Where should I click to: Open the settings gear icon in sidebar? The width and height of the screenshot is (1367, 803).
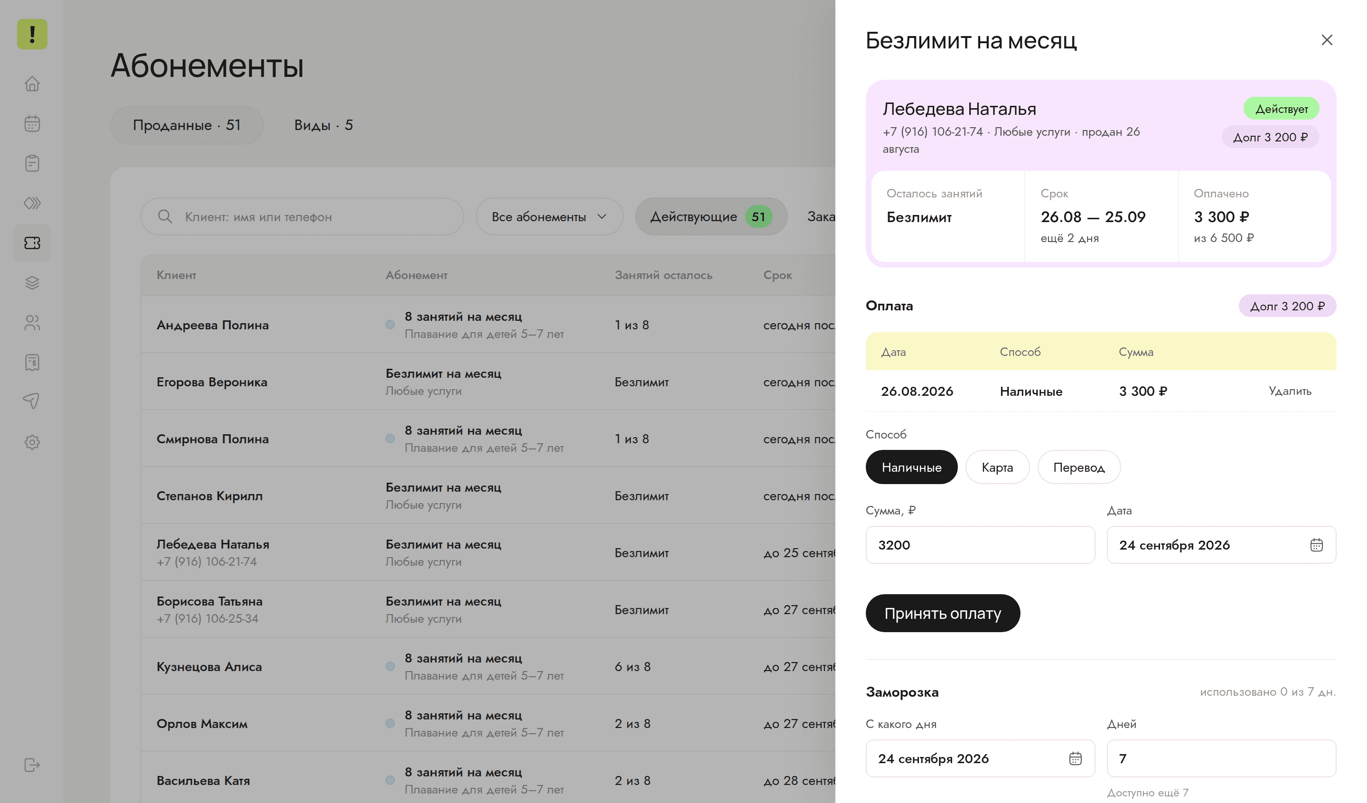pos(32,442)
